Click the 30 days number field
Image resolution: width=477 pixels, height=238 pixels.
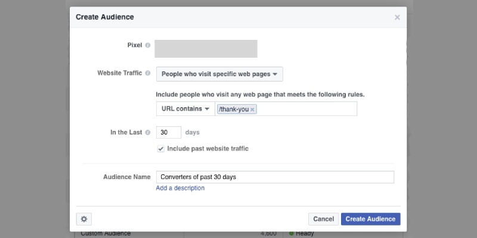pyautogui.click(x=169, y=132)
